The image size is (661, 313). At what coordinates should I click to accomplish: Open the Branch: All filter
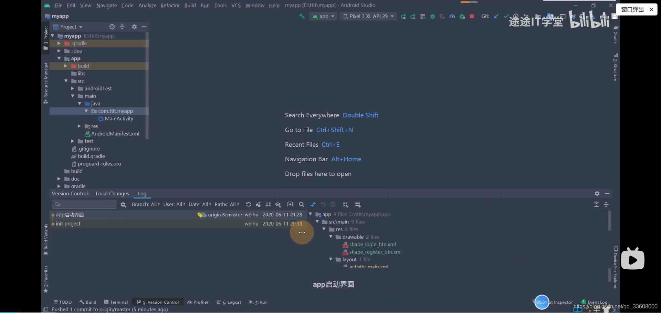point(146,204)
